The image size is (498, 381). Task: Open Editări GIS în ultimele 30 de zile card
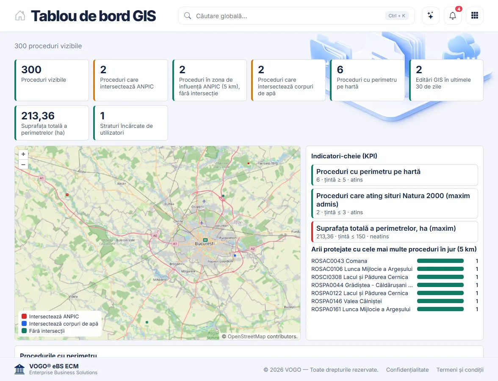tap(446, 80)
